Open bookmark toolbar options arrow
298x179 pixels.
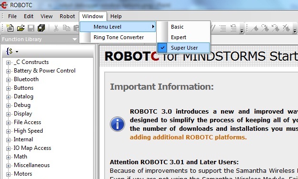(295, 31)
